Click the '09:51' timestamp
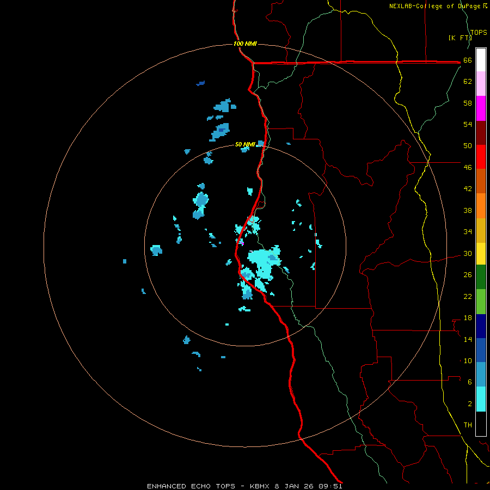This screenshot has height=490, width=490. pyautogui.click(x=330, y=486)
